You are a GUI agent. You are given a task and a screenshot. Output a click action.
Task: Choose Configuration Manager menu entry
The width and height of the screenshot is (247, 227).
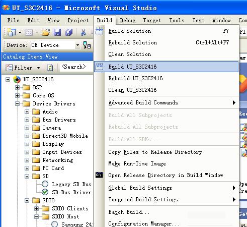[x=167, y=223]
